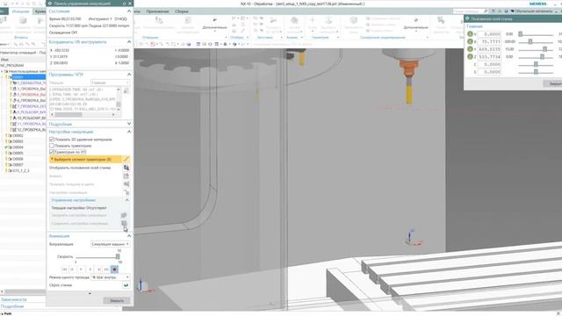Screen dimensions: 562x316
Task: Click the stop simulation button
Action: tap(114, 269)
